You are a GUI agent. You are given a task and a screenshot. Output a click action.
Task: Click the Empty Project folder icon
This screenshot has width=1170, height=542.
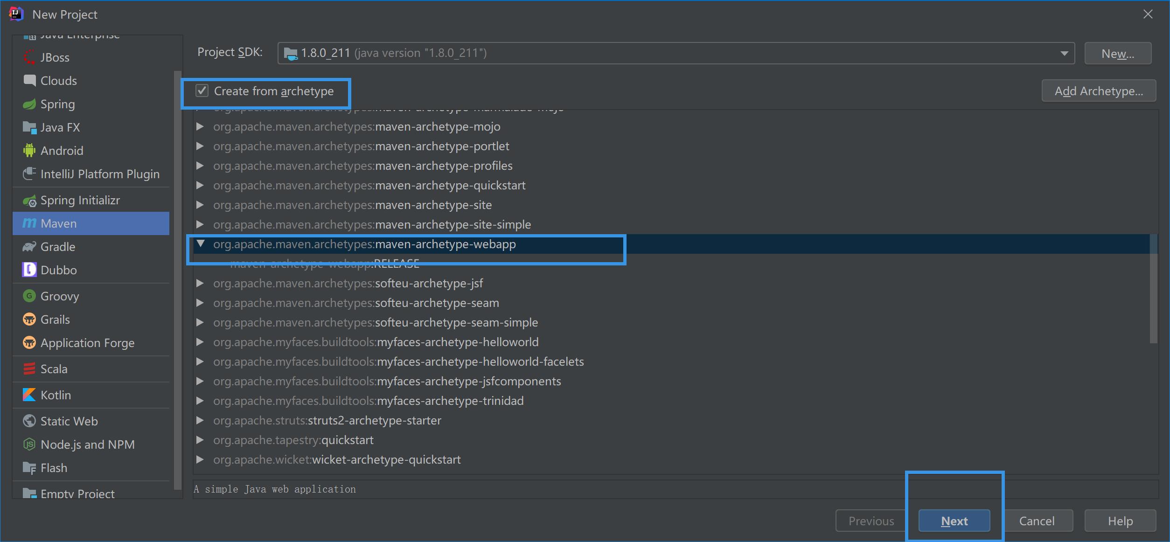click(29, 493)
